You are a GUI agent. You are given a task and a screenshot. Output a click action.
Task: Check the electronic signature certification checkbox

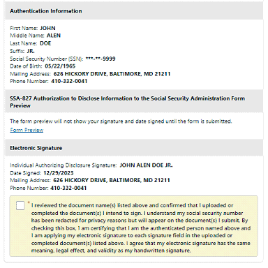click(x=20, y=206)
